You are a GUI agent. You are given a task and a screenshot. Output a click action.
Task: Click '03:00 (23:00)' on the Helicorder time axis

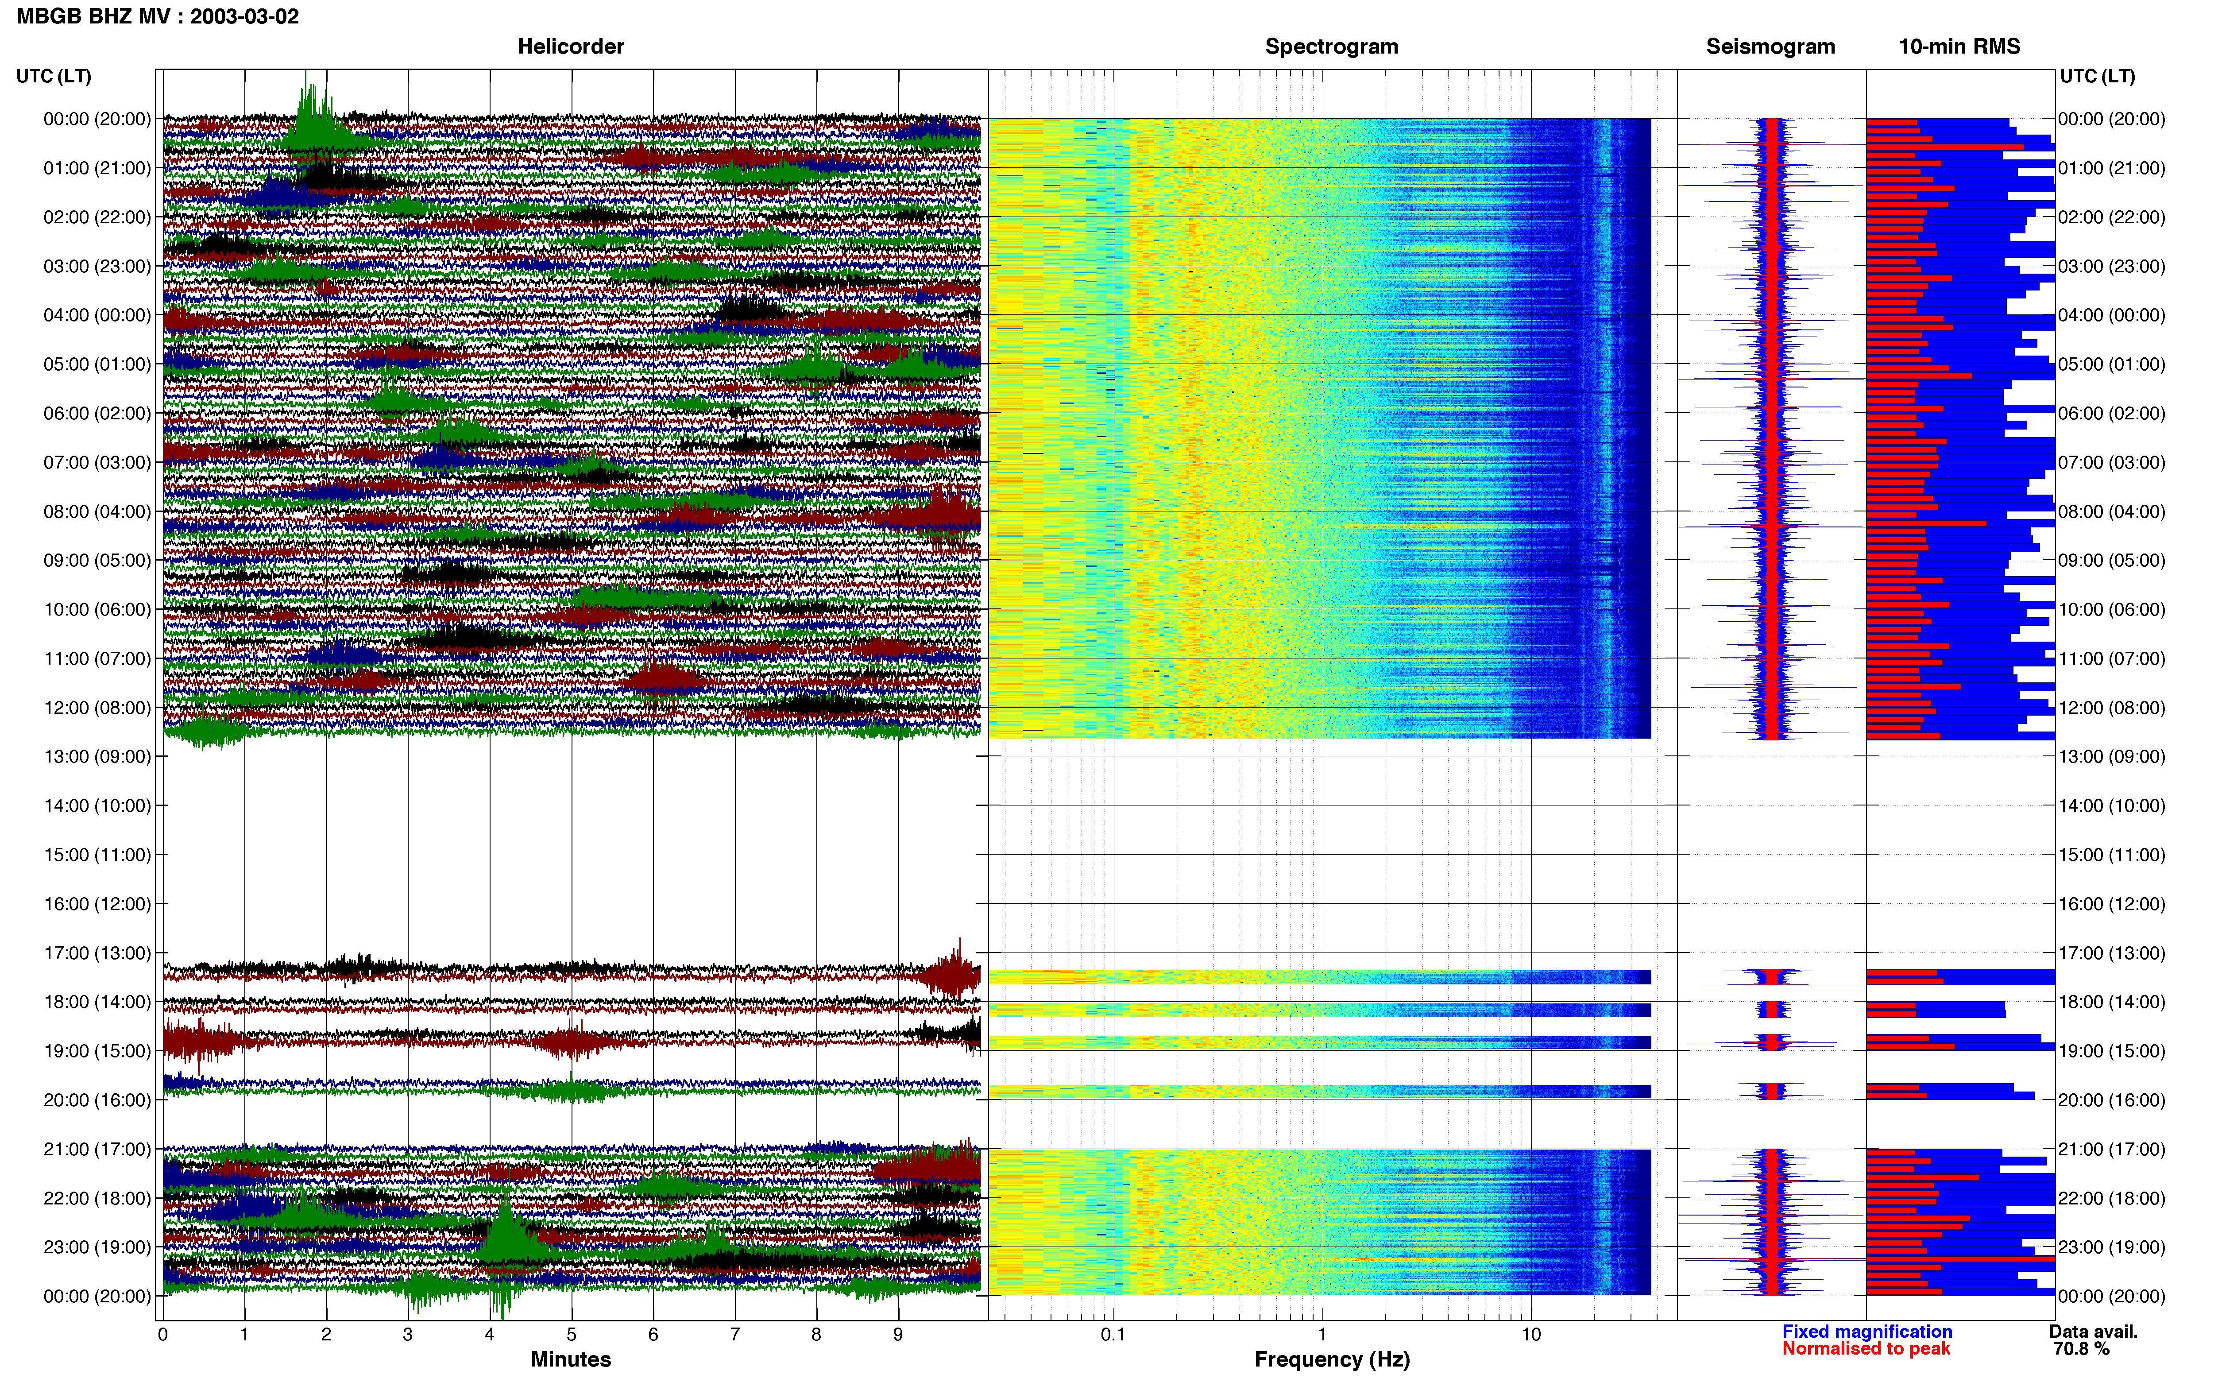[97, 267]
